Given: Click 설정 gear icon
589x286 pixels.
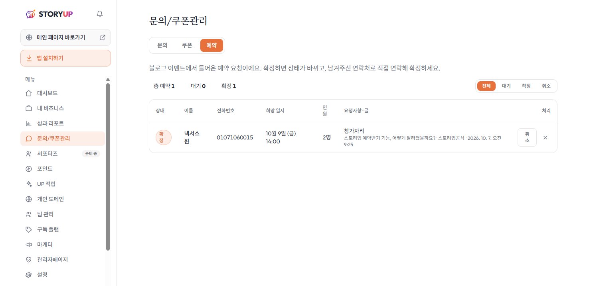Looking at the screenshot, I should 28,275.
